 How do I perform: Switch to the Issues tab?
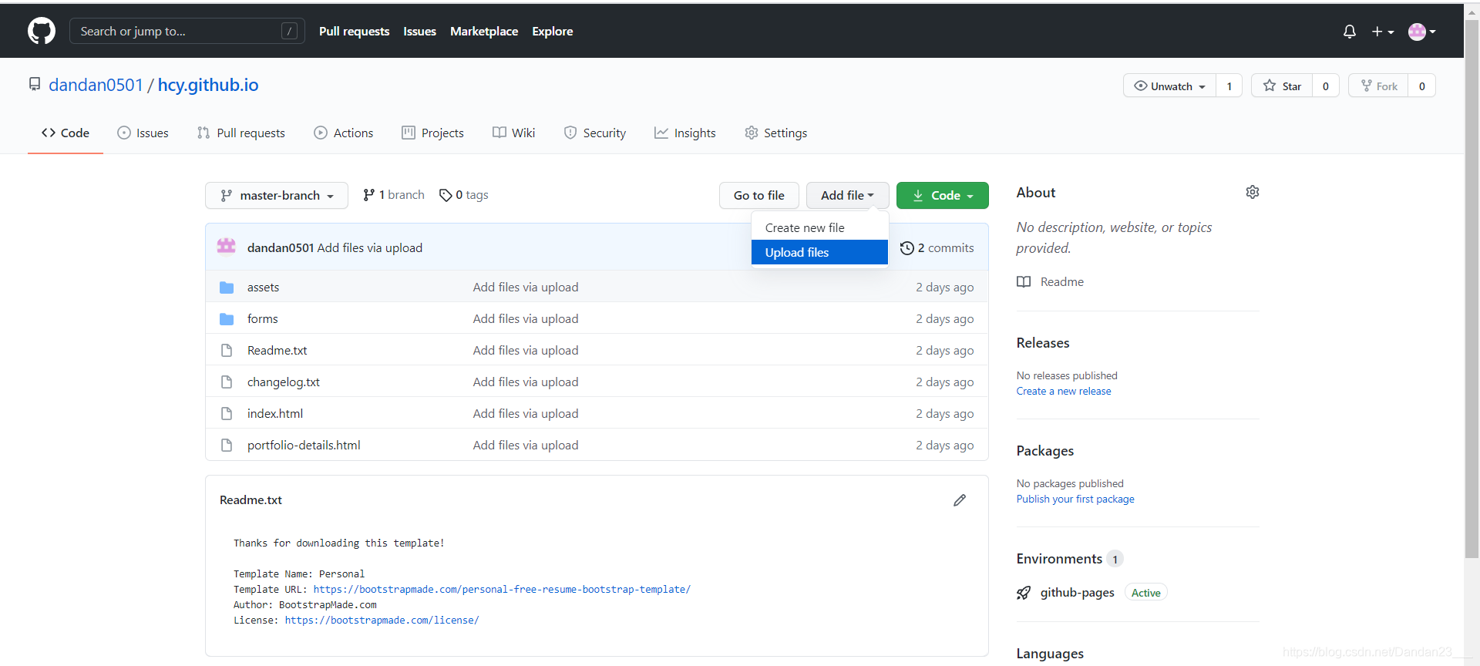click(143, 133)
